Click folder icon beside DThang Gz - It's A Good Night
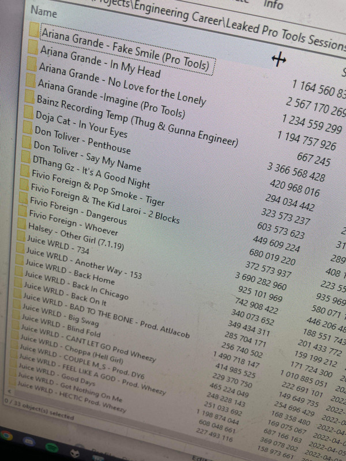The height and width of the screenshot is (461, 346). 25,157
